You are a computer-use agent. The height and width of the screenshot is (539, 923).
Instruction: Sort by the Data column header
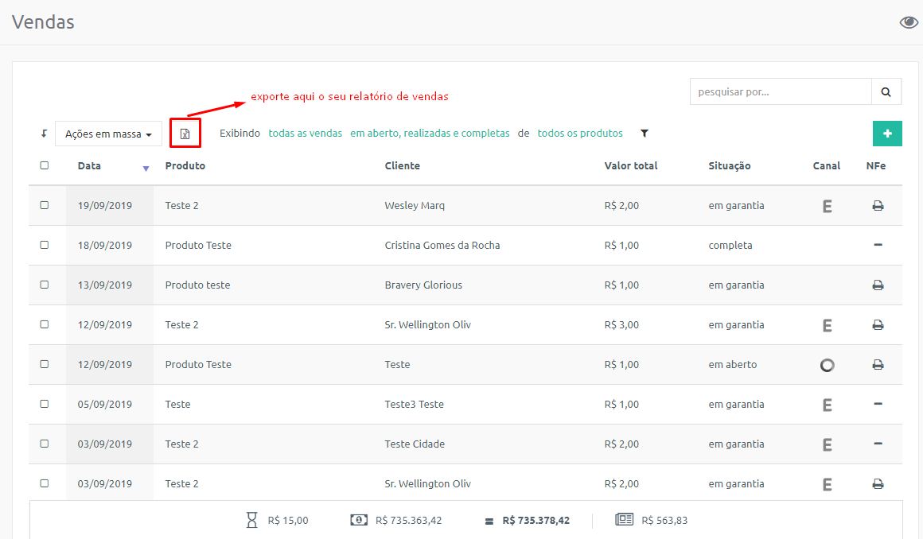coord(89,166)
